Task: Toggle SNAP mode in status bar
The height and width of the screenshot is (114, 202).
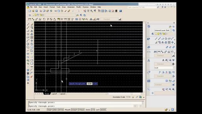Action: 50,110
